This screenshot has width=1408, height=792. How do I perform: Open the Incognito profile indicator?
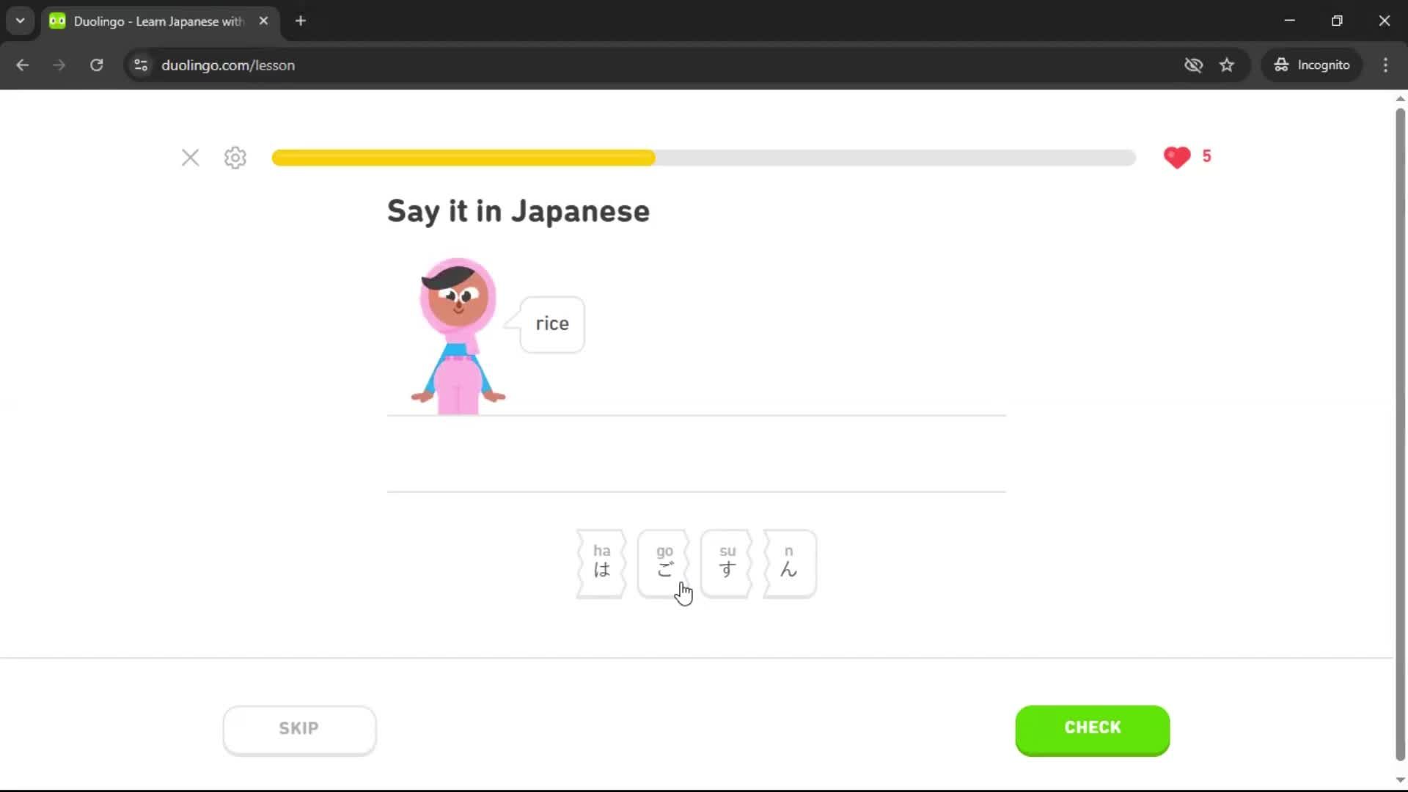click(1312, 65)
